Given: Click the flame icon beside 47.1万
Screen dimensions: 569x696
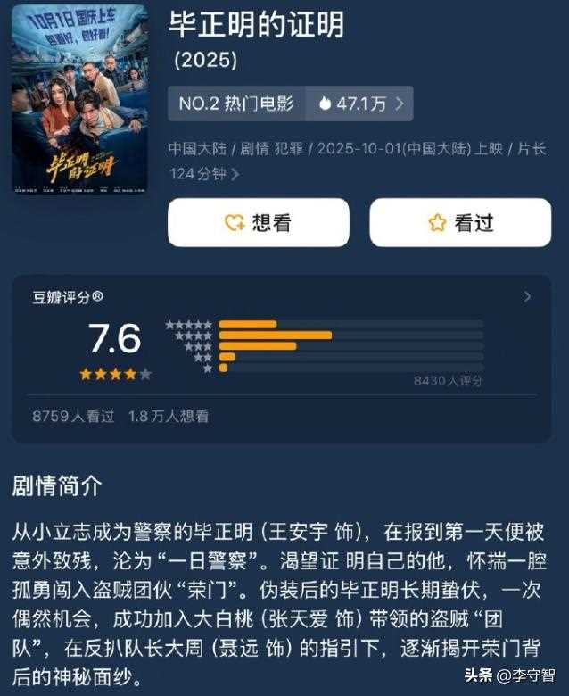Looking at the screenshot, I should pyautogui.click(x=326, y=104).
